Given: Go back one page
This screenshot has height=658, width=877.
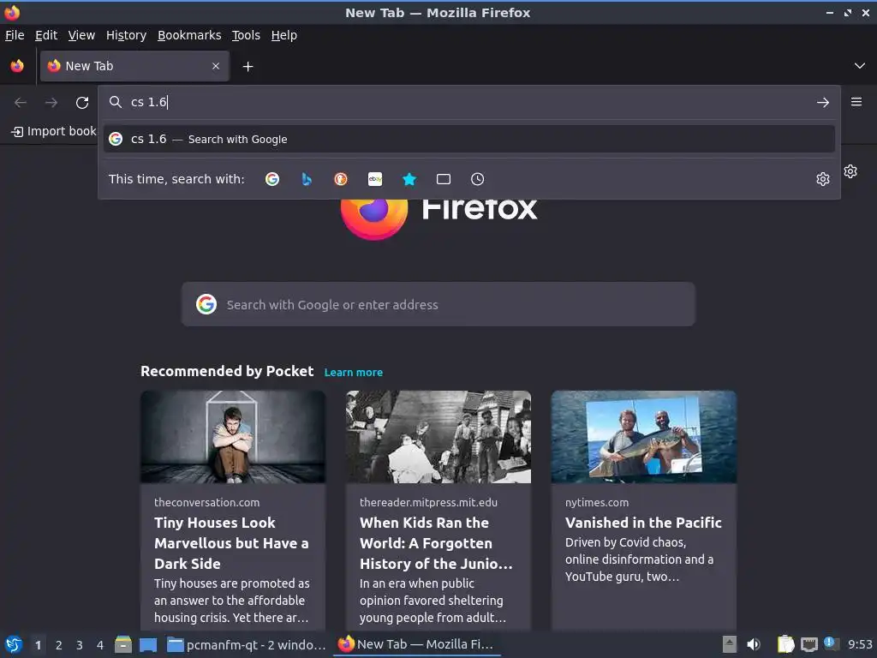Looking at the screenshot, I should pos(21,103).
